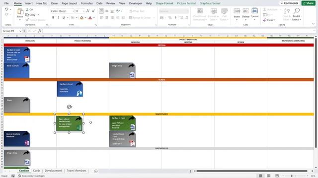
Task: Open the font name dropdown Calibri (Body)
Action: coord(73,11)
